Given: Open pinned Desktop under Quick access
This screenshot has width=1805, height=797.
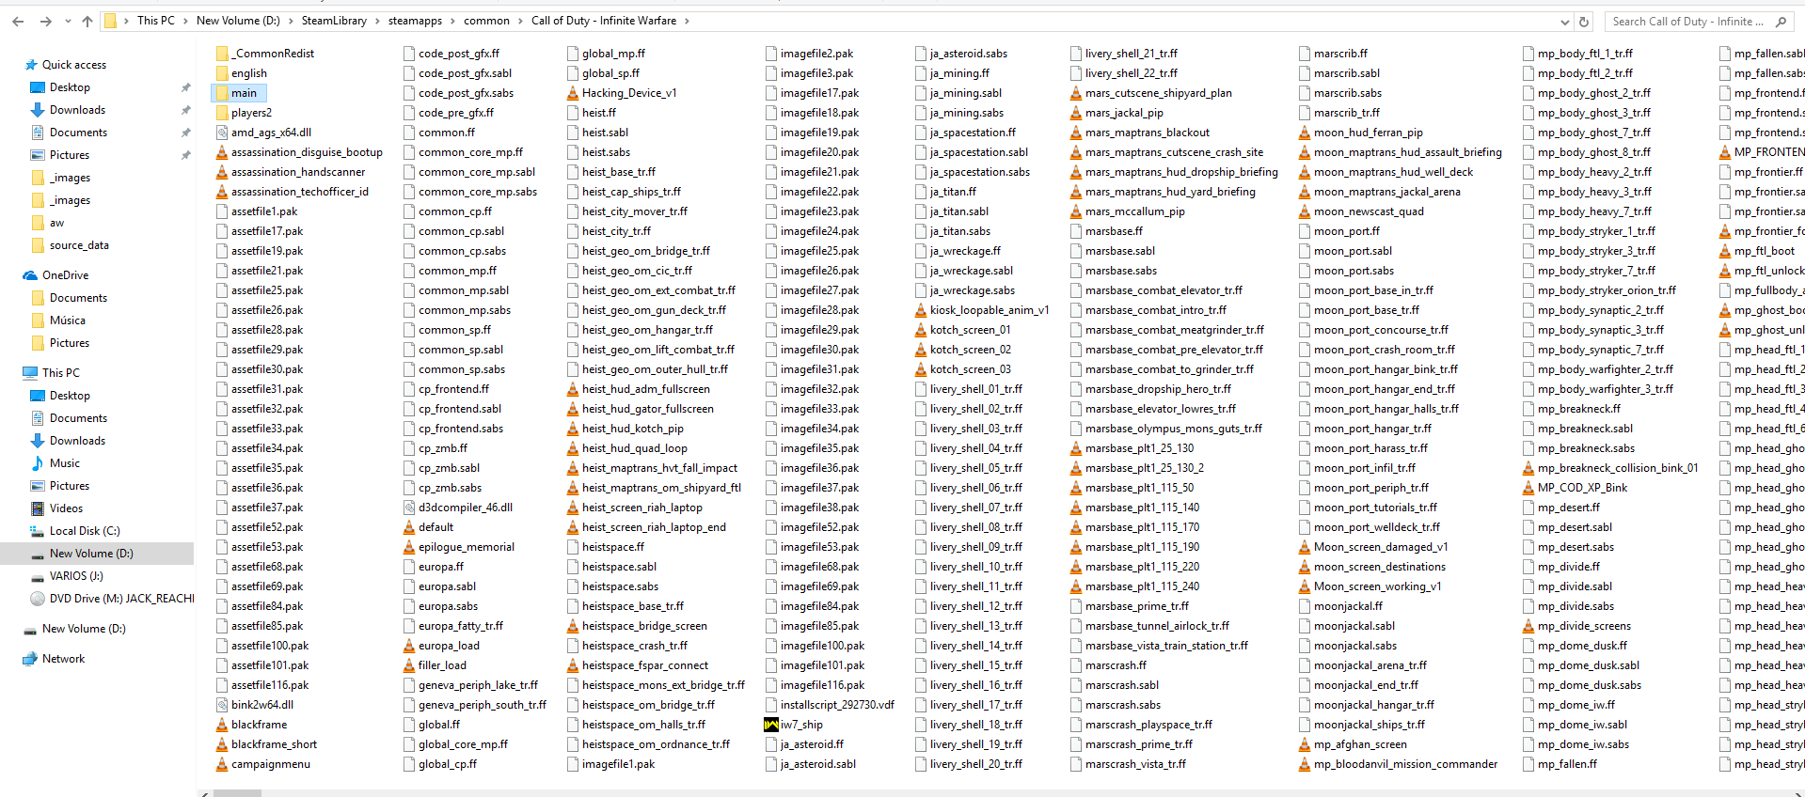Looking at the screenshot, I should pyautogui.click(x=70, y=87).
